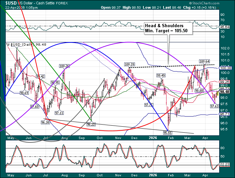Click the blue 100.38 axis price tag
Image resolution: width=235 pixels, height=178 pixels.
pyautogui.click(x=224, y=68)
